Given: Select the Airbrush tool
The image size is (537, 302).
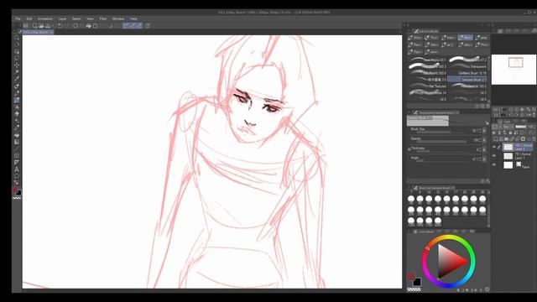Looking at the screenshot, I should (17, 107).
